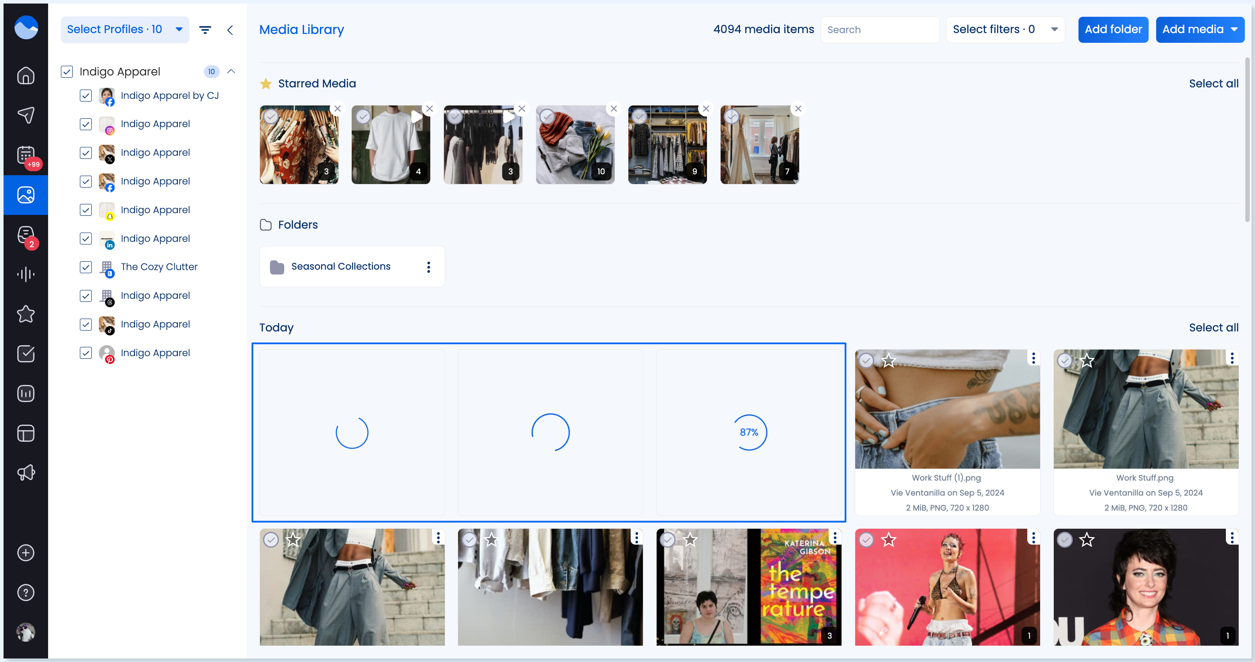
Task: Uncheck the Snapchat Indigo Apparel profile
Action: point(86,210)
